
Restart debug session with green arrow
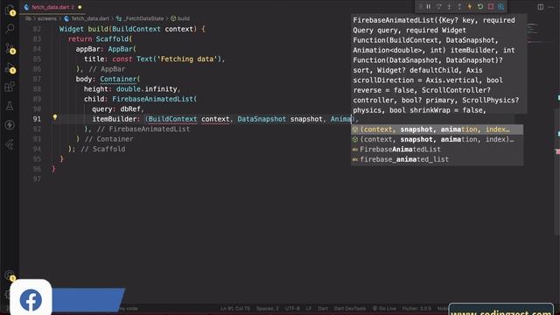480,7
